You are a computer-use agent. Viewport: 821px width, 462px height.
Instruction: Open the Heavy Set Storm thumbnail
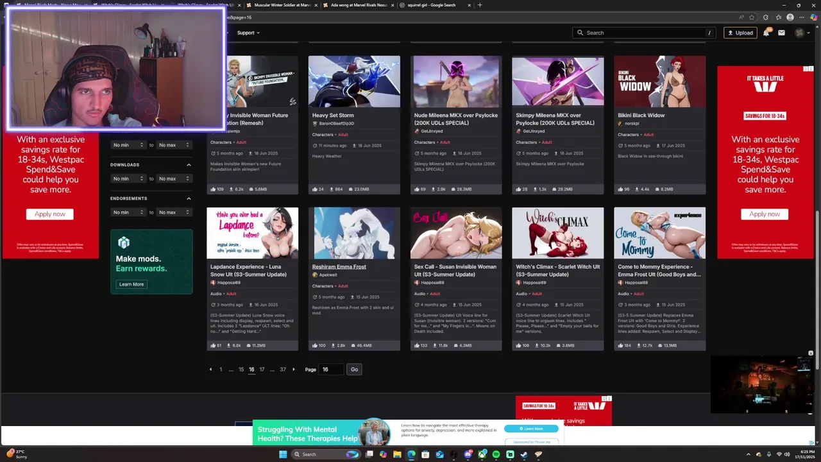pos(354,81)
